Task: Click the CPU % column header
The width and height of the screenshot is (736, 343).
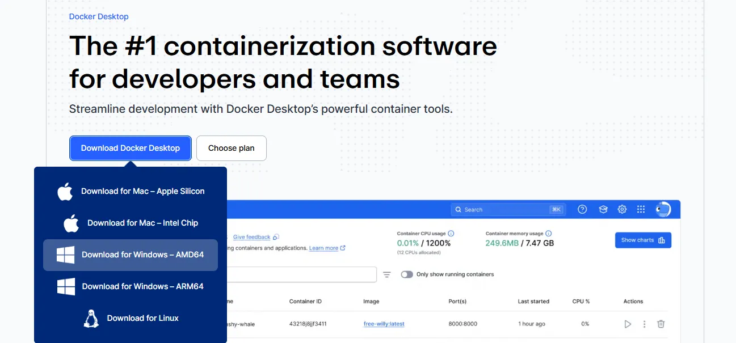Action: click(x=581, y=302)
